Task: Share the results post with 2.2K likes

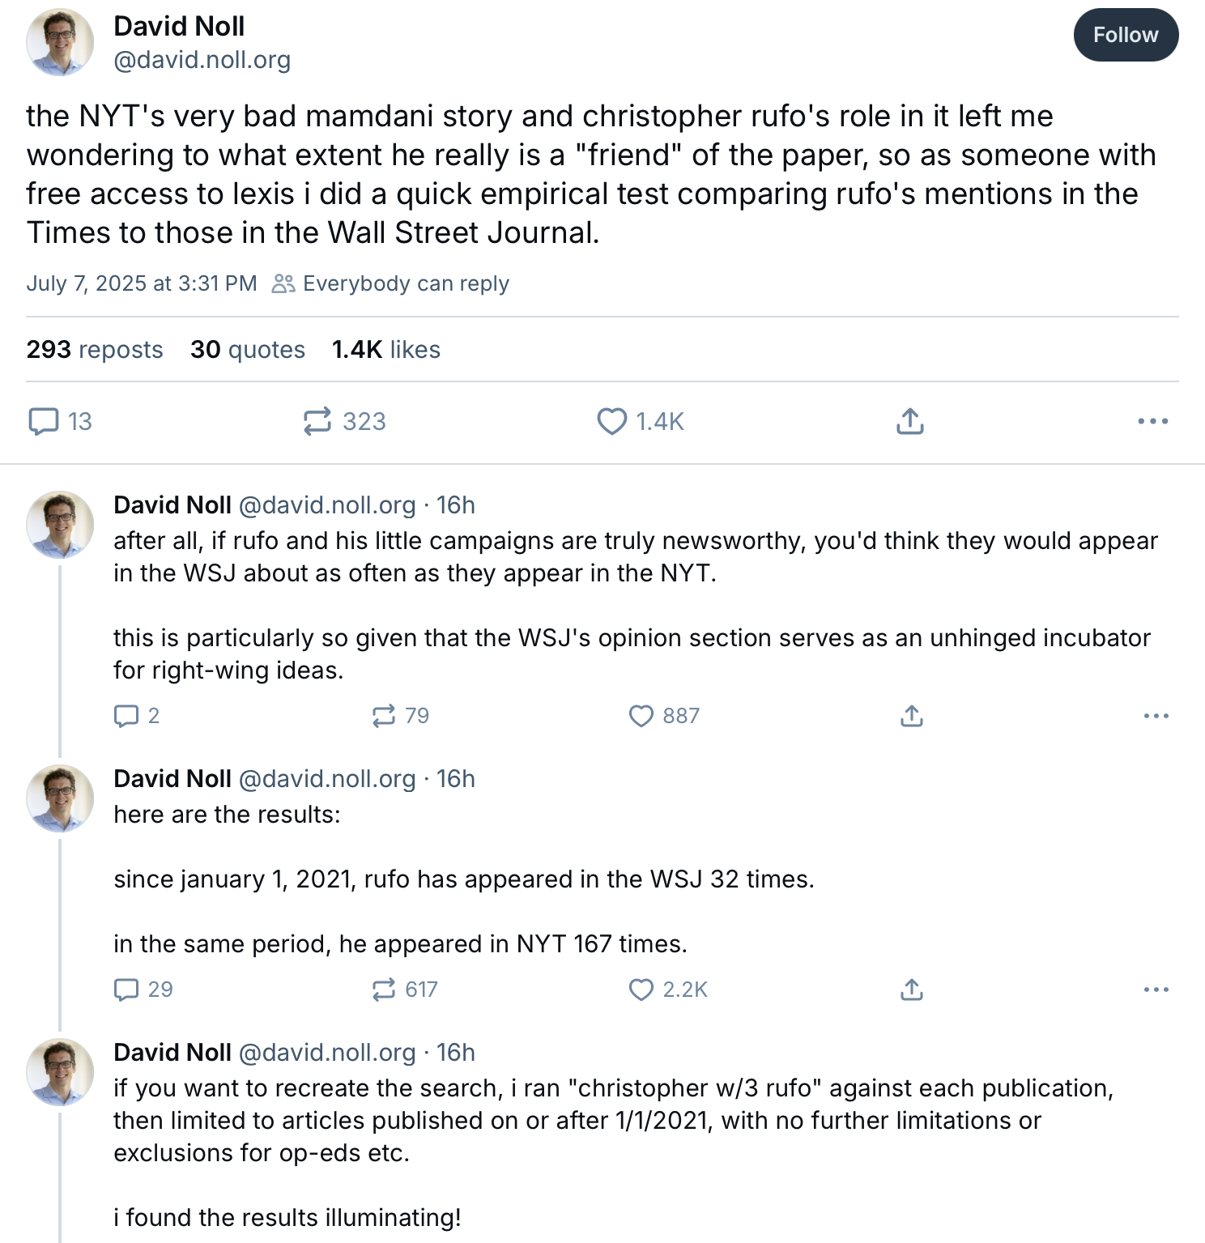Action: tap(912, 990)
